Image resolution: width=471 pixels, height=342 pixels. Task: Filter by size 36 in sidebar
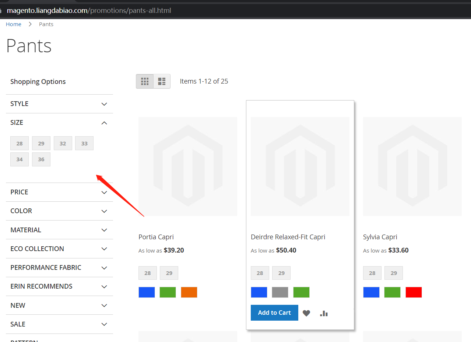(x=41, y=159)
